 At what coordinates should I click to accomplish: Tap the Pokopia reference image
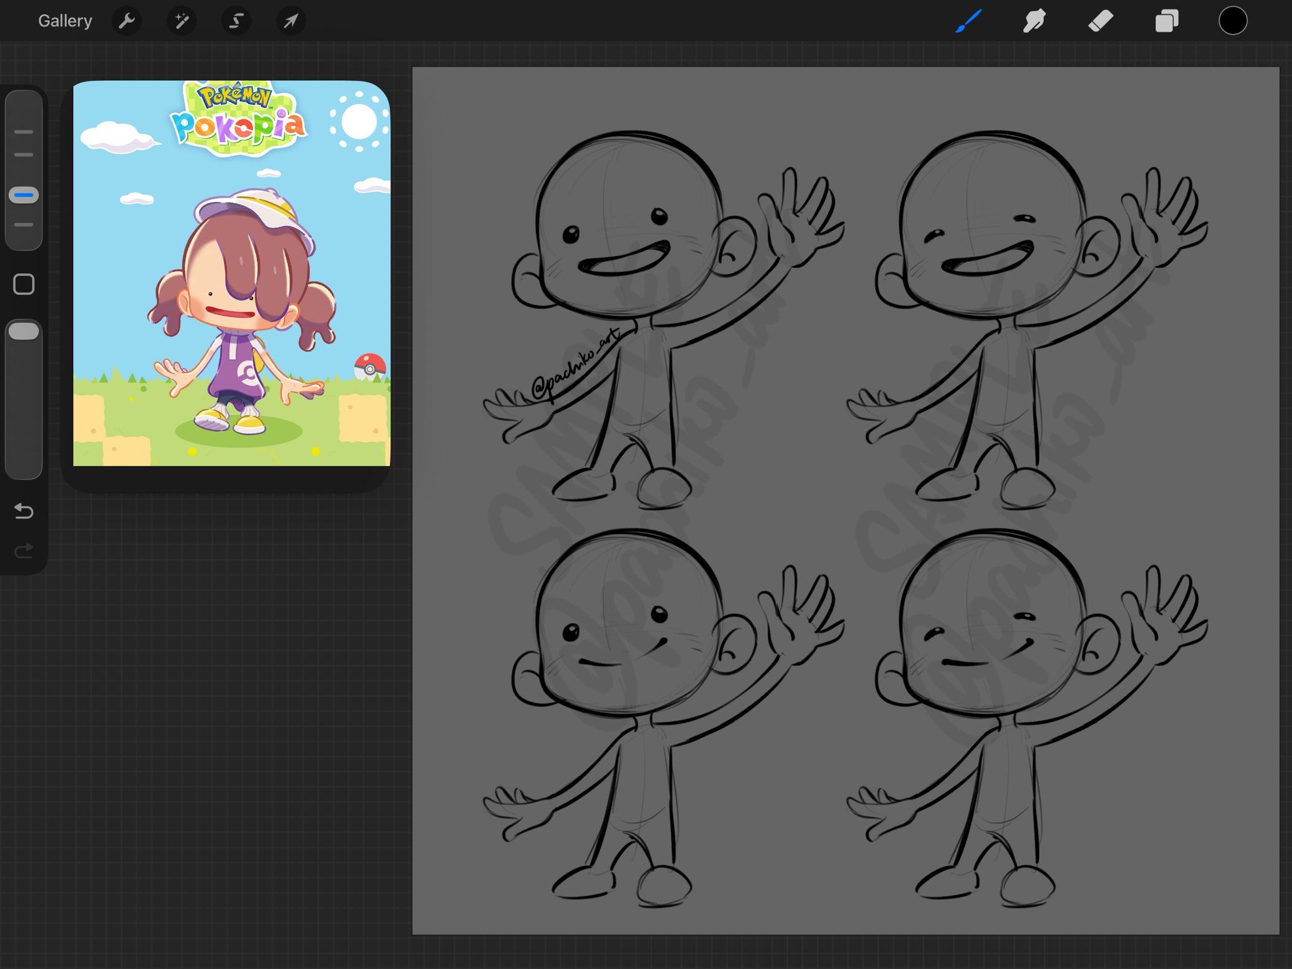[x=231, y=273]
